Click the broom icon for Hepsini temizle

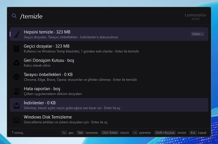17,34
